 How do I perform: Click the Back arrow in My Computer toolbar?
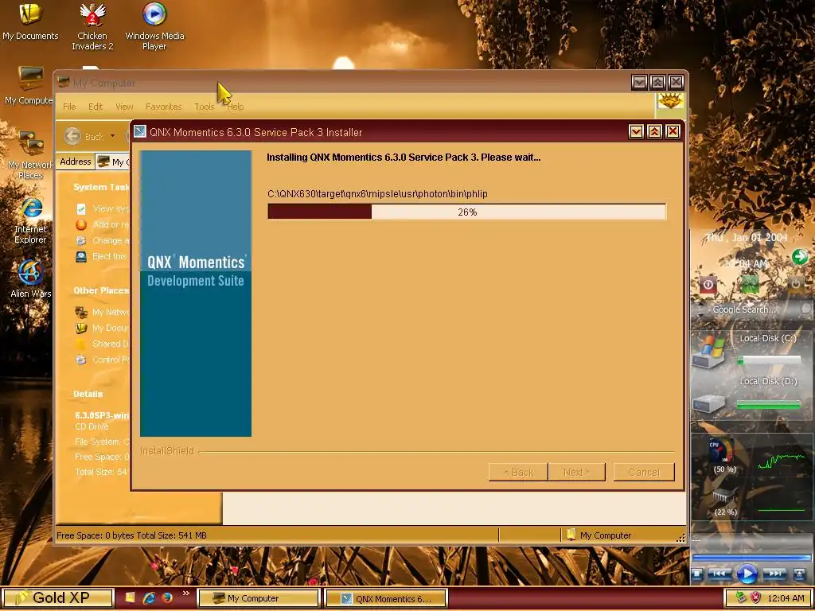[x=72, y=137]
